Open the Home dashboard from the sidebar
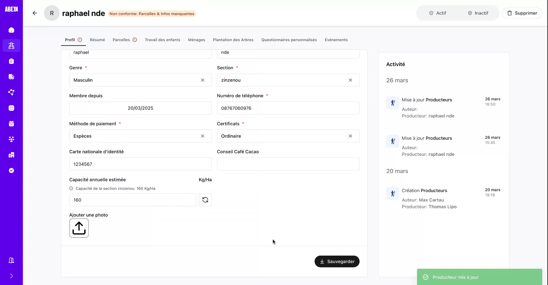 pyautogui.click(x=11, y=30)
